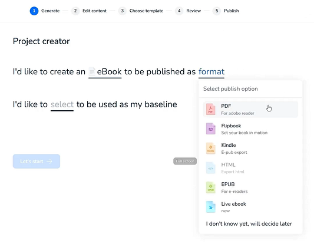This screenshot has width=314, height=247.
Task: Open the format publish option dropdown
Action: tap(211, 72)
